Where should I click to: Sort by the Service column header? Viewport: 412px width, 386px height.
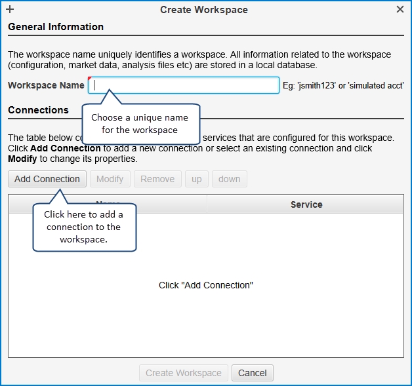point(306,204)
